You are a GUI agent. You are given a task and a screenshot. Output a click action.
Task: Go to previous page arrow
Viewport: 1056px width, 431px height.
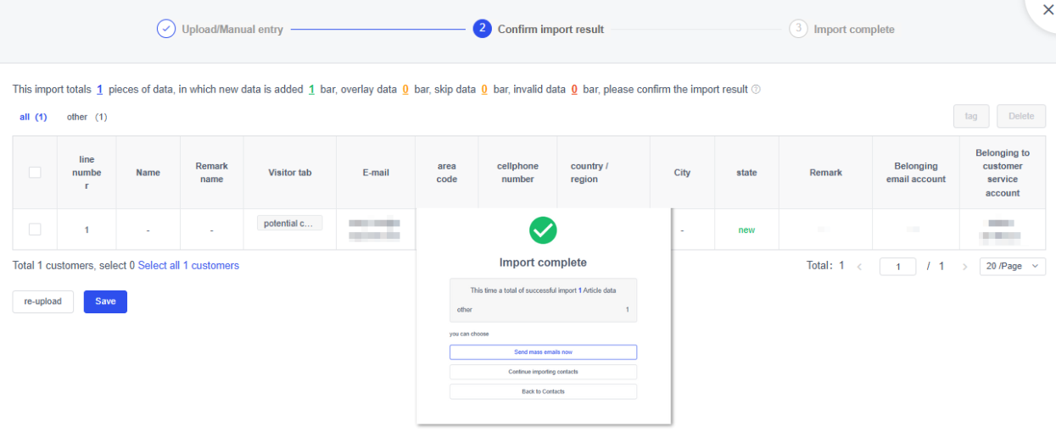coord(859,267)
